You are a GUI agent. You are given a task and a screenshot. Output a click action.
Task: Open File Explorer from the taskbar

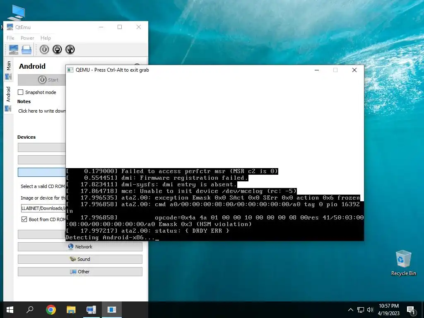click(71, 310)
